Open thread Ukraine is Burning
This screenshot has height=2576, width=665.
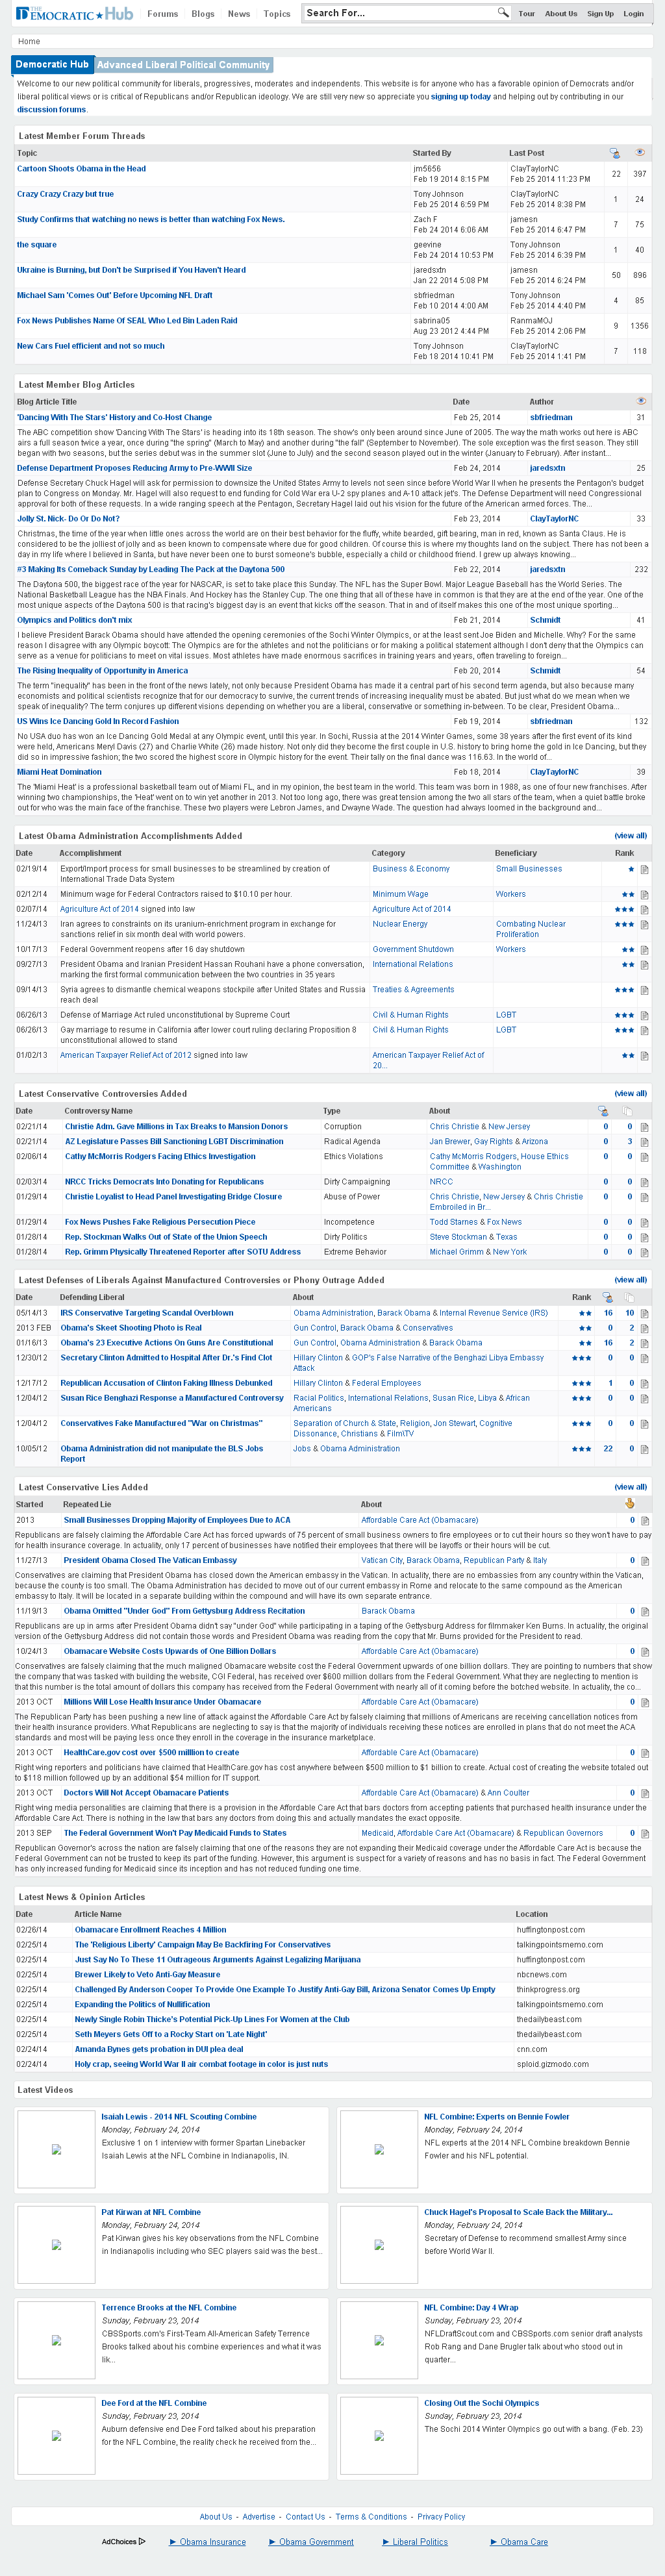coord(131,270)
